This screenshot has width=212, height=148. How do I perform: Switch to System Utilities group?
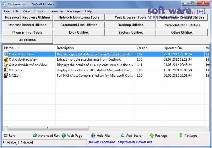(130, 33)
